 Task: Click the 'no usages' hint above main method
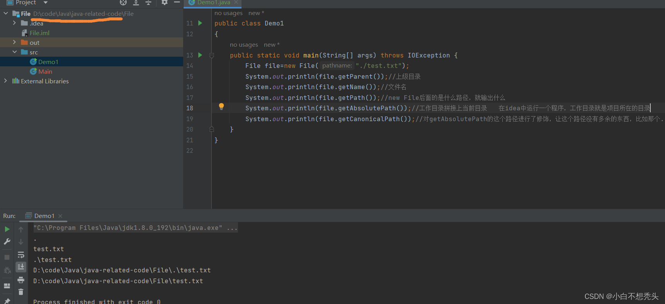point(244,45)
